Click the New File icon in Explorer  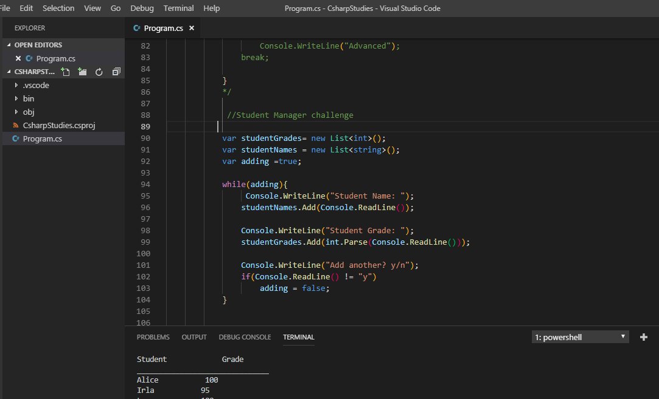click(x=66, y=72)
